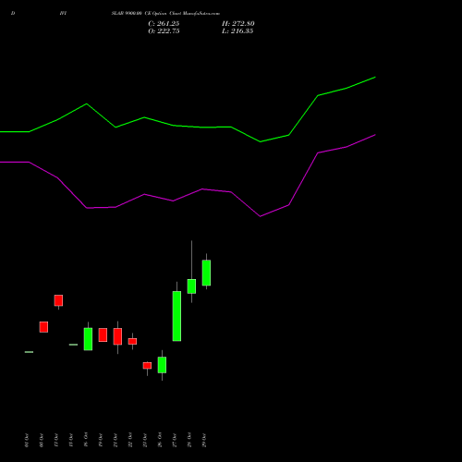Select the 12 Oct date label
The width and height of the screenshot is (462, 462).
pos(56,440)
